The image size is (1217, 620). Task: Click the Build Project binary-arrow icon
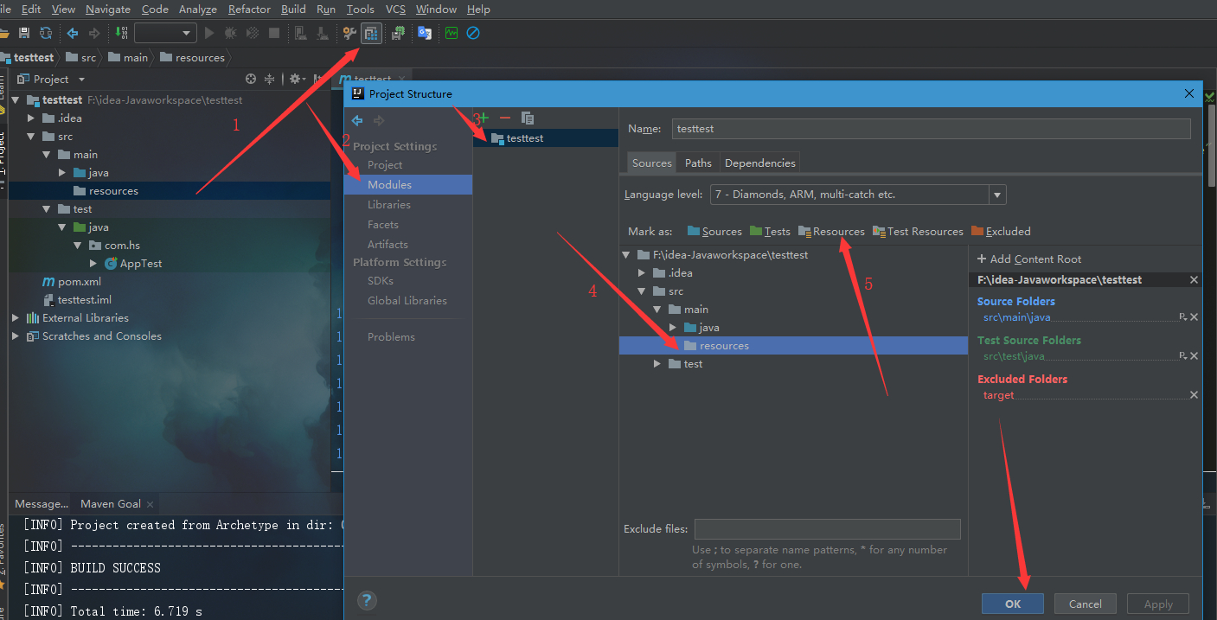(121, 33)
